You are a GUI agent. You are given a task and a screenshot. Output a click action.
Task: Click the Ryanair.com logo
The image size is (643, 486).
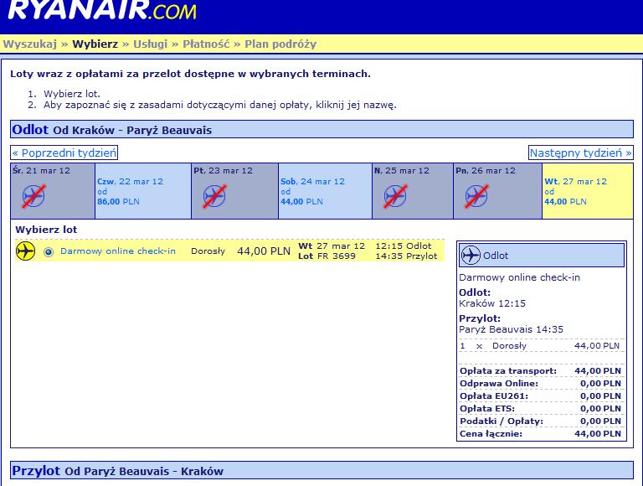[102, 10]
